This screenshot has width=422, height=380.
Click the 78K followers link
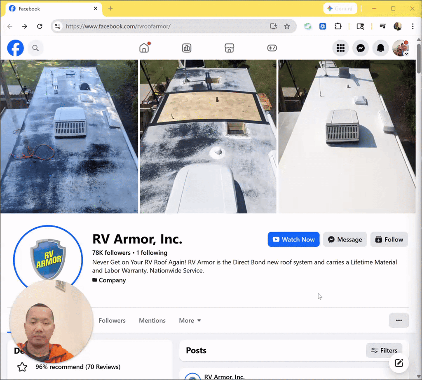111,253
